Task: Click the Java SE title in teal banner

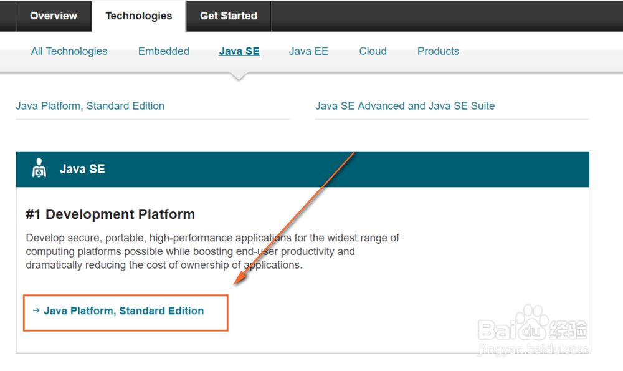Action: (x=82, y=169)
